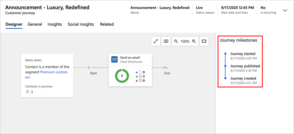Open the Social insights tab
Viewport: 294px width, 134px height.
[x=81, y=24]
